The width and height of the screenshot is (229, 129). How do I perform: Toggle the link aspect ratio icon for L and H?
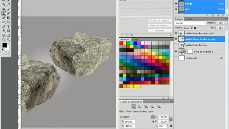point(171,119)
